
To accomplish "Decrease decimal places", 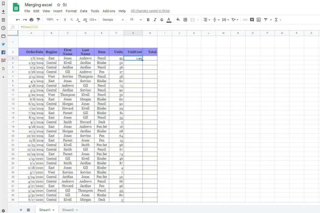I will point(78,20).
